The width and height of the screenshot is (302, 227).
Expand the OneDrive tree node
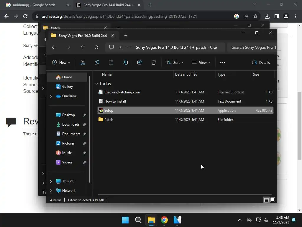pos(51,96)
